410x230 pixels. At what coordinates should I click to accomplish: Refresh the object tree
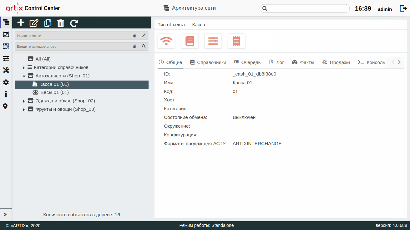(74, 23)
